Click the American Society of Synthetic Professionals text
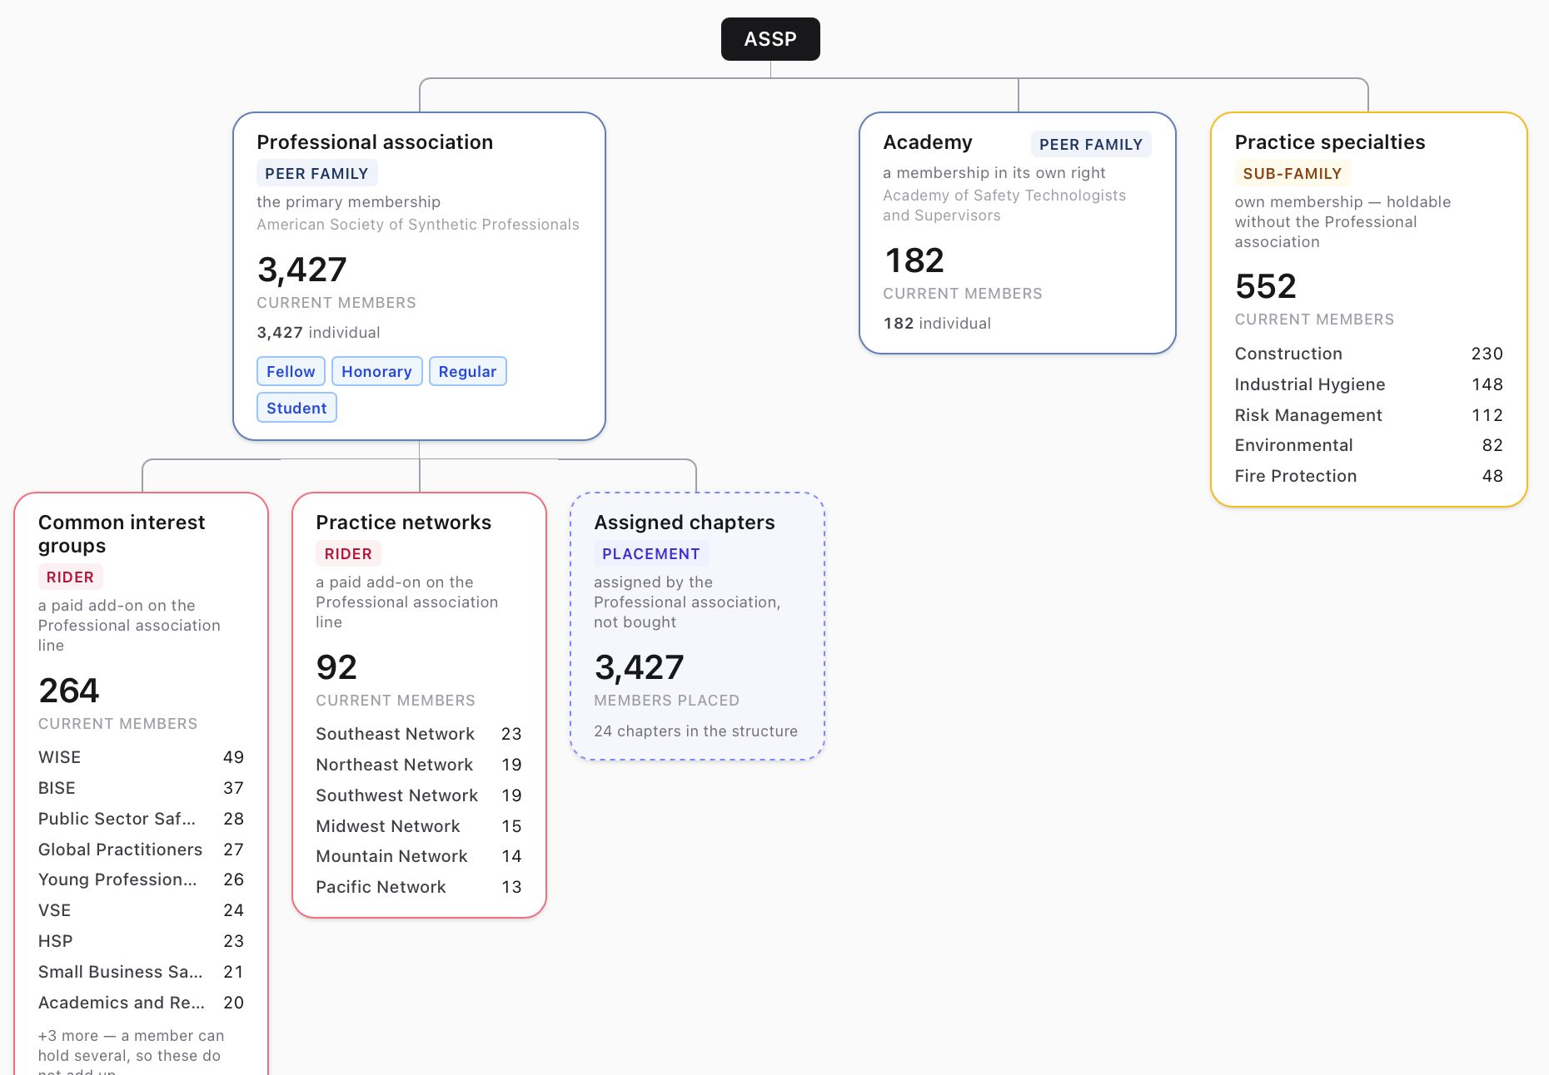 tap(418, 225)
